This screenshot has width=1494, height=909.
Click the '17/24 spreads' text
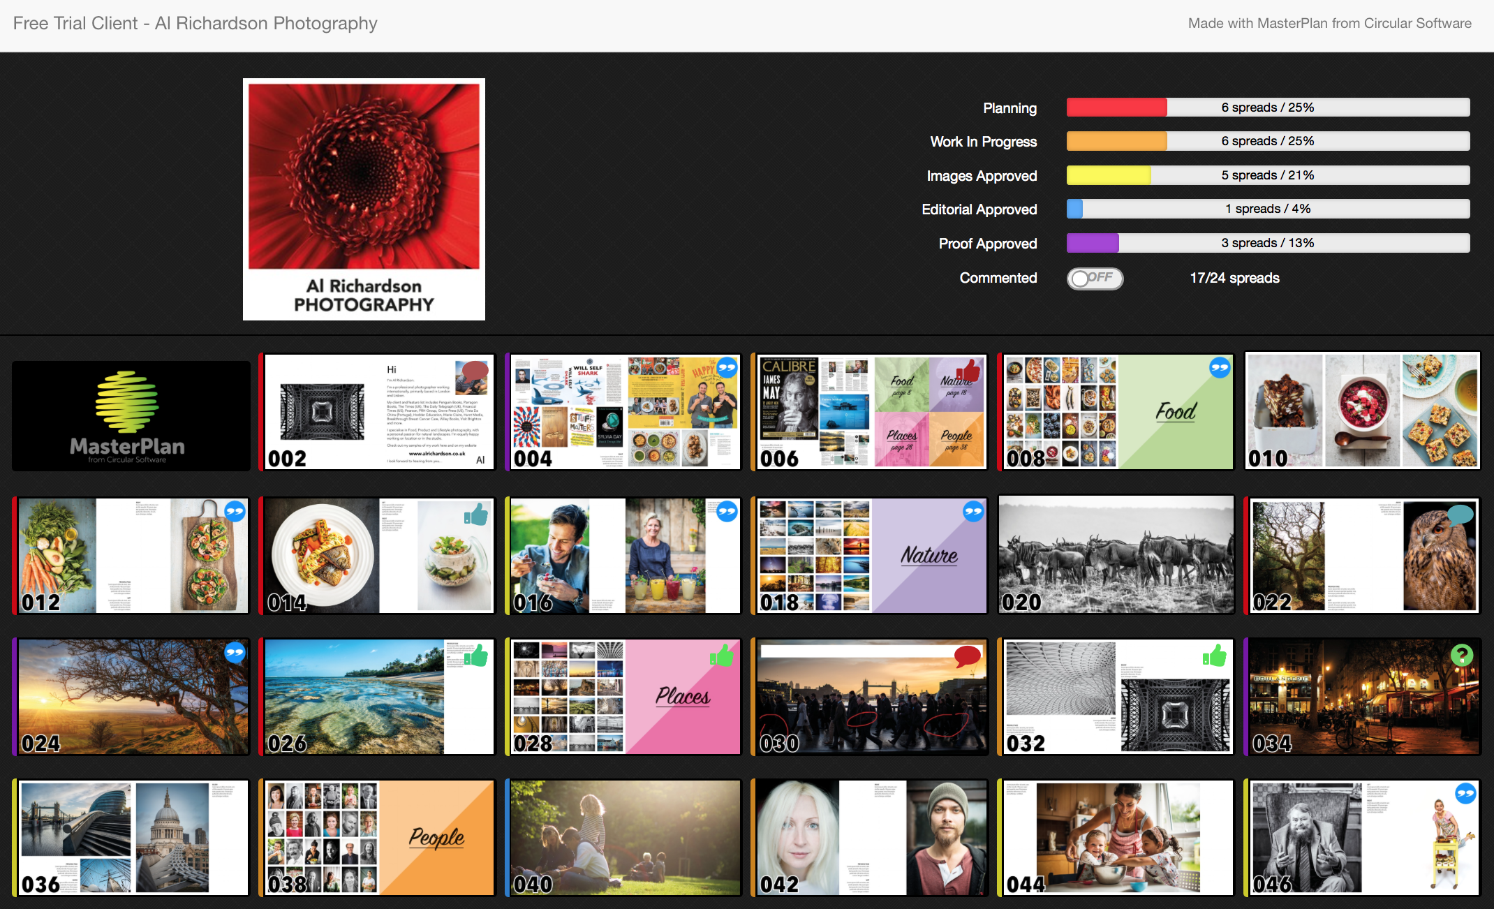1235,278
